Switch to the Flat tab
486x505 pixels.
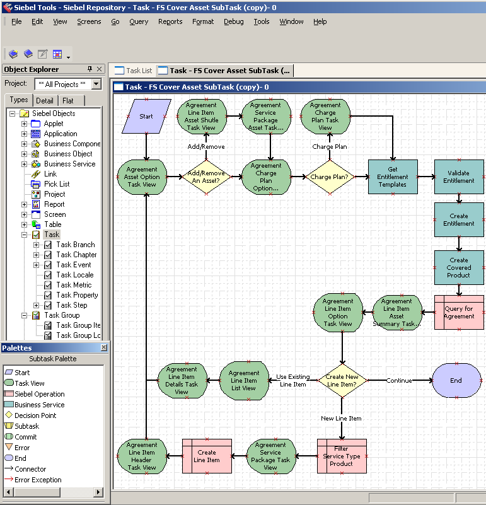tap(68, 101)
